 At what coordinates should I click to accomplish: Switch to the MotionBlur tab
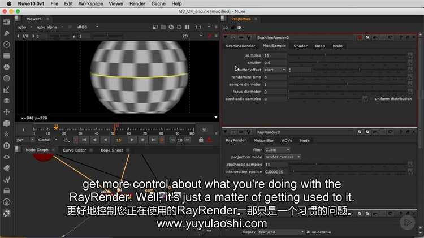pyautogui.click(x=263, y=140)
